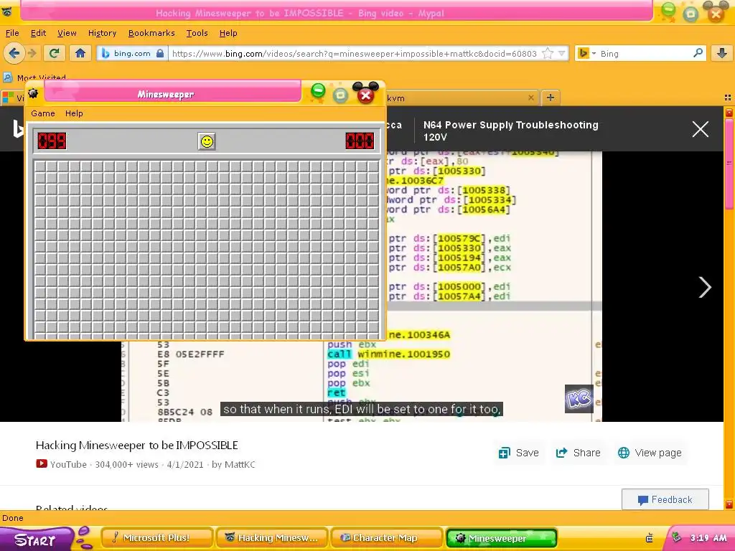Share the video with the Share button
The width and height of the screenshot is (735, 551).
[x=578, y=453]
